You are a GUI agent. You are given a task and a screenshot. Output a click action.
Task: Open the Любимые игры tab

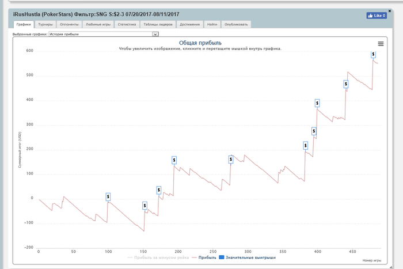pyautogui.click(x=98, y=24)
